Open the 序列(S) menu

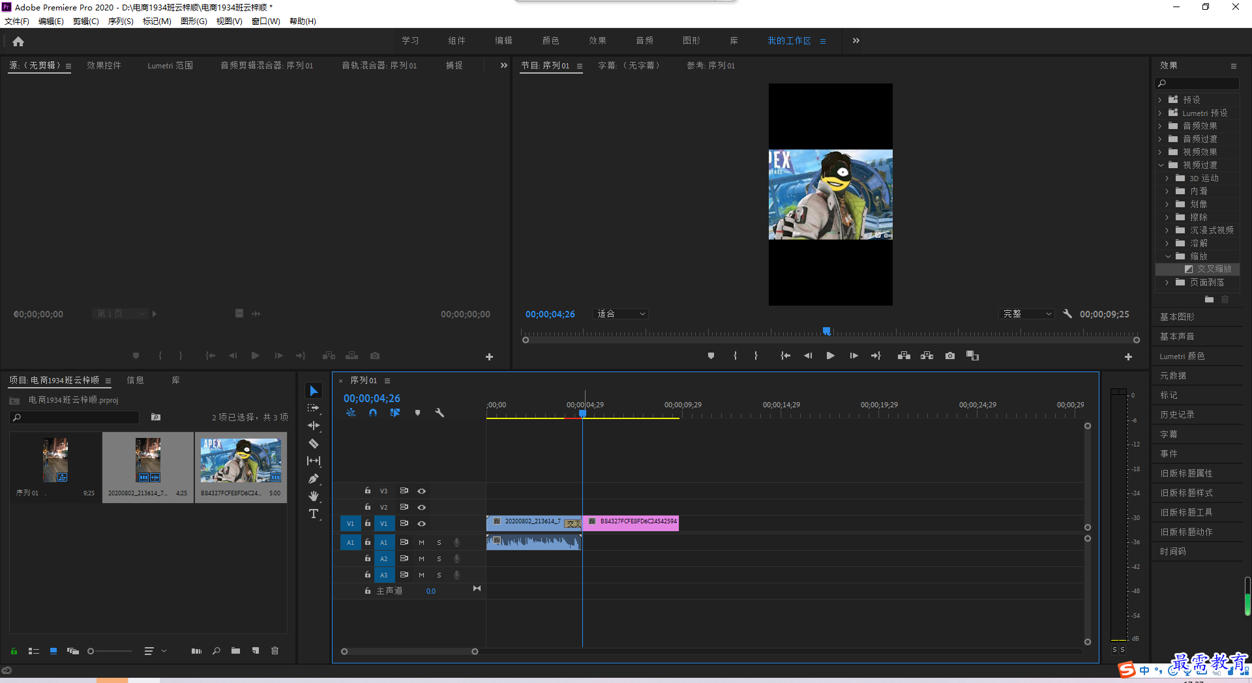pos(121,21)
